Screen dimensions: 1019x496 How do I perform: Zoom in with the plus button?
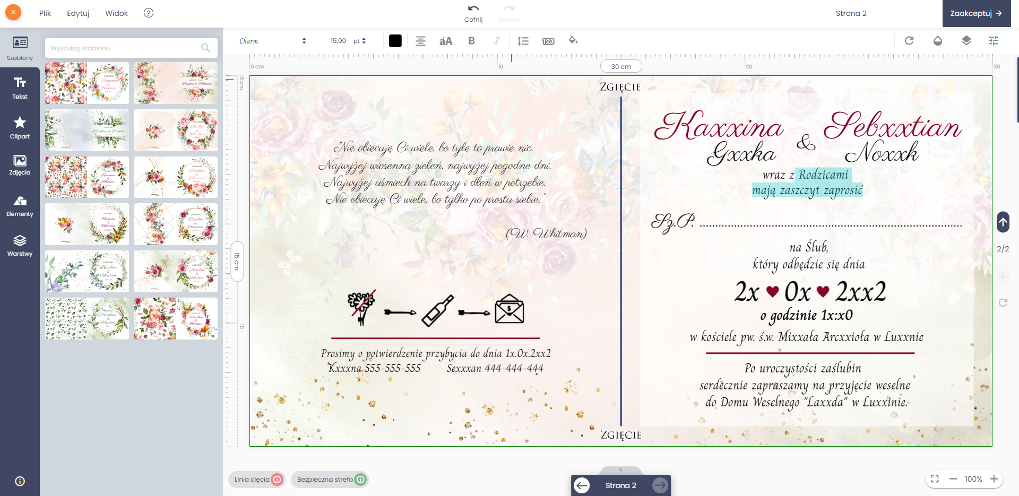tap(994, 479)
